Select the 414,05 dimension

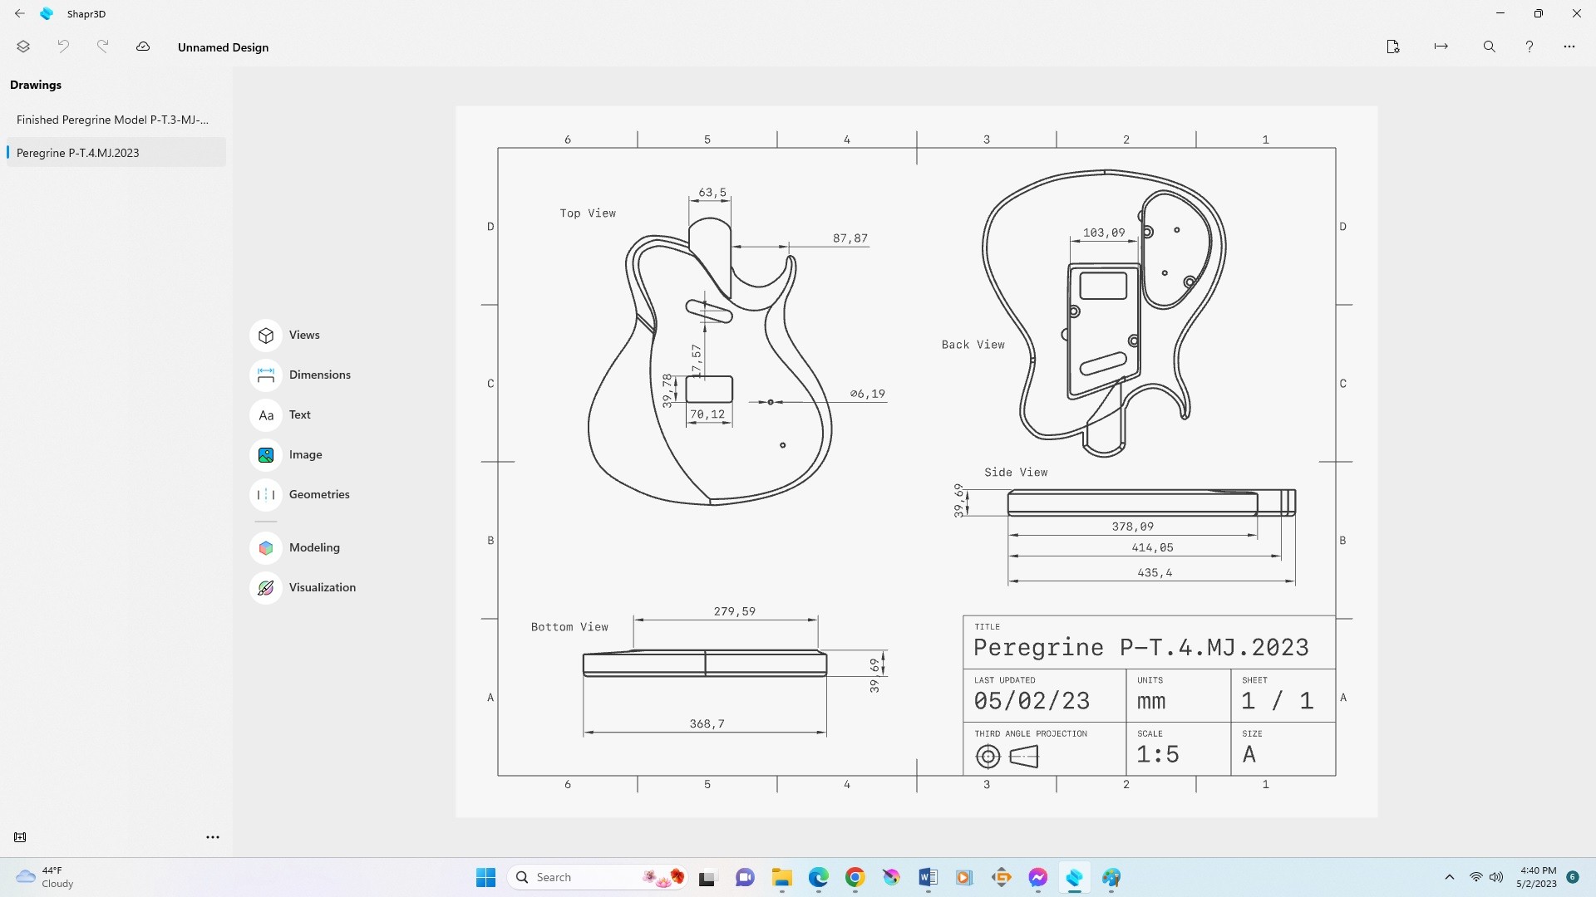tap(1153, 547)
